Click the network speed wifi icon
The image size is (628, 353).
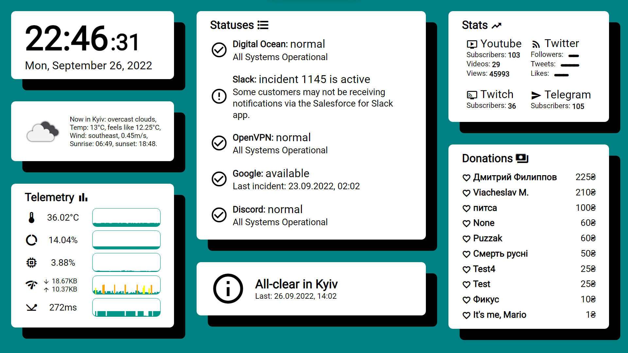click(x=31, y=285)
